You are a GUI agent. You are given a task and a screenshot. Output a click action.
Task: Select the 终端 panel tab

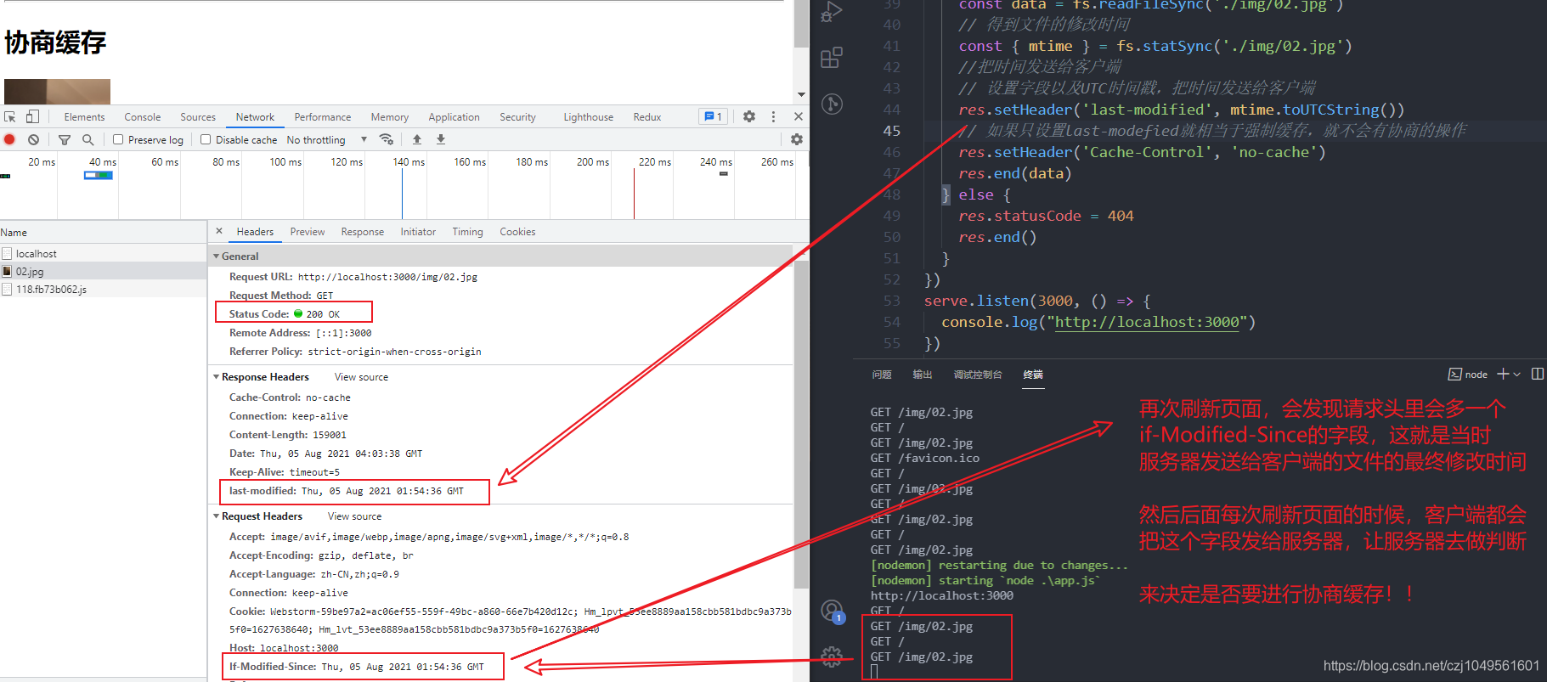[x=1033, y=375]
